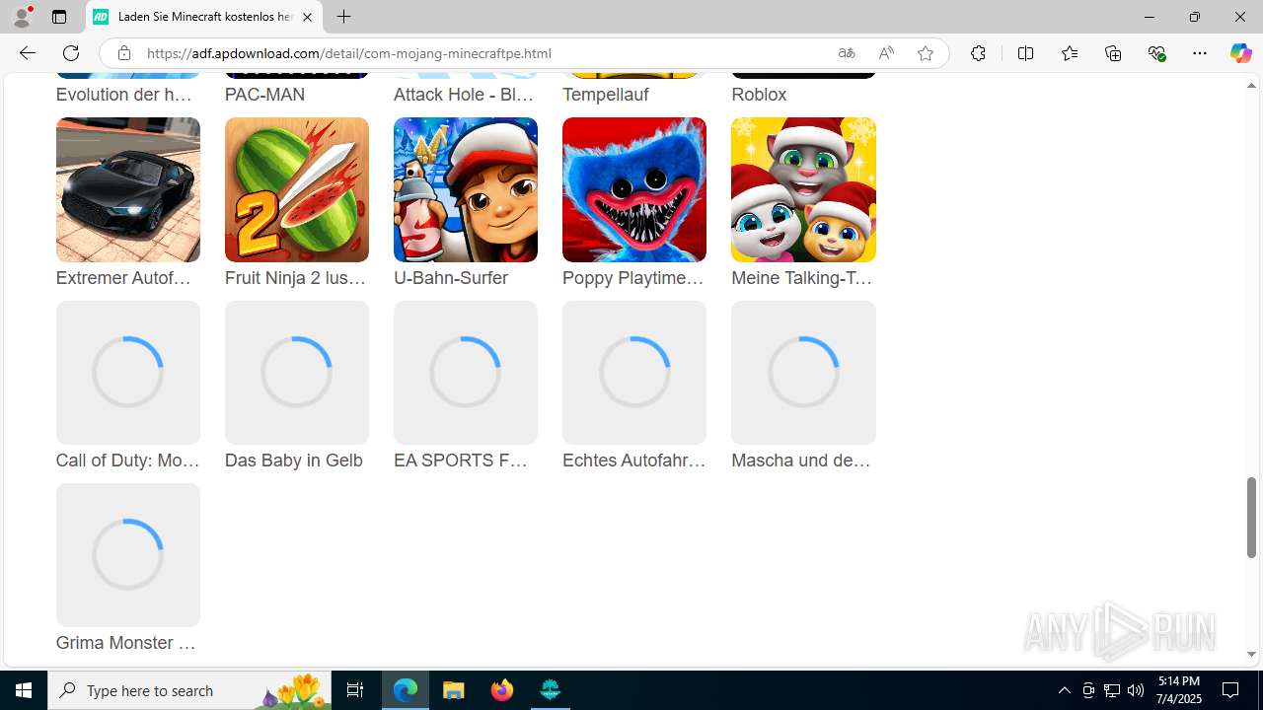The image size is (1263, 710).
Task: Click the Echtes Autofahren loading thumbnail
Action: pos(634,372)
